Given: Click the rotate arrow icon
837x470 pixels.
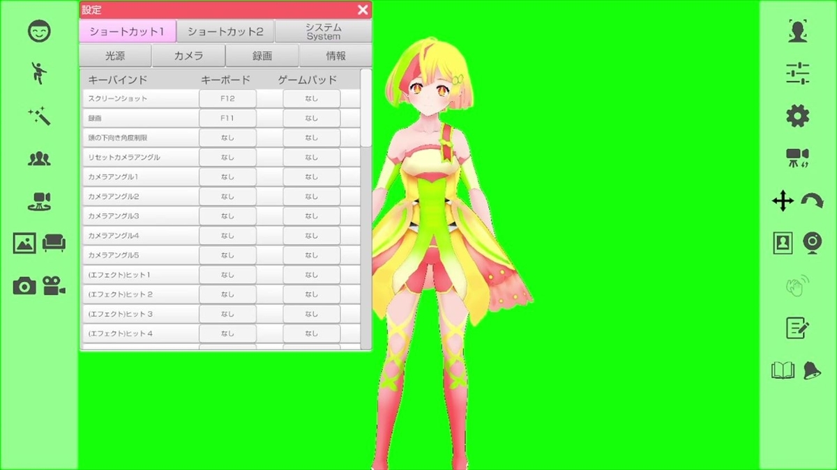Looking at the screenshot, I should point(811,202).
